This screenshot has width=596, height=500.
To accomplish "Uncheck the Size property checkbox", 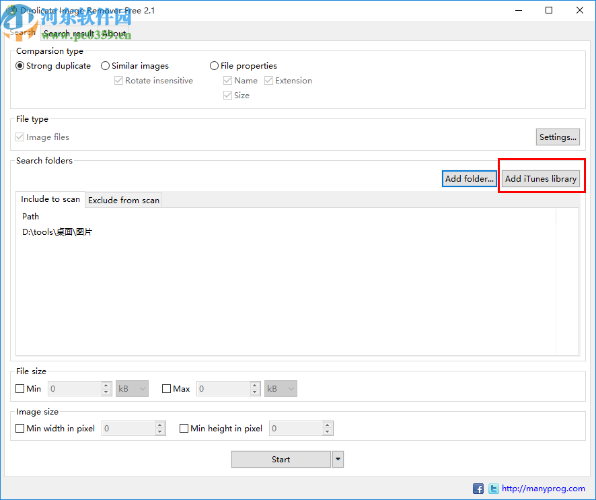I will pyautogui.click(x=228, y=95).
